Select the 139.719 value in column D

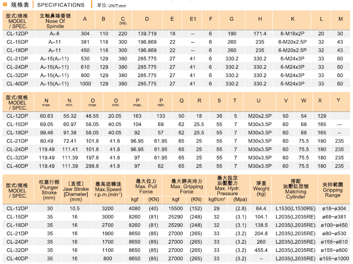(x=147, y=34)
